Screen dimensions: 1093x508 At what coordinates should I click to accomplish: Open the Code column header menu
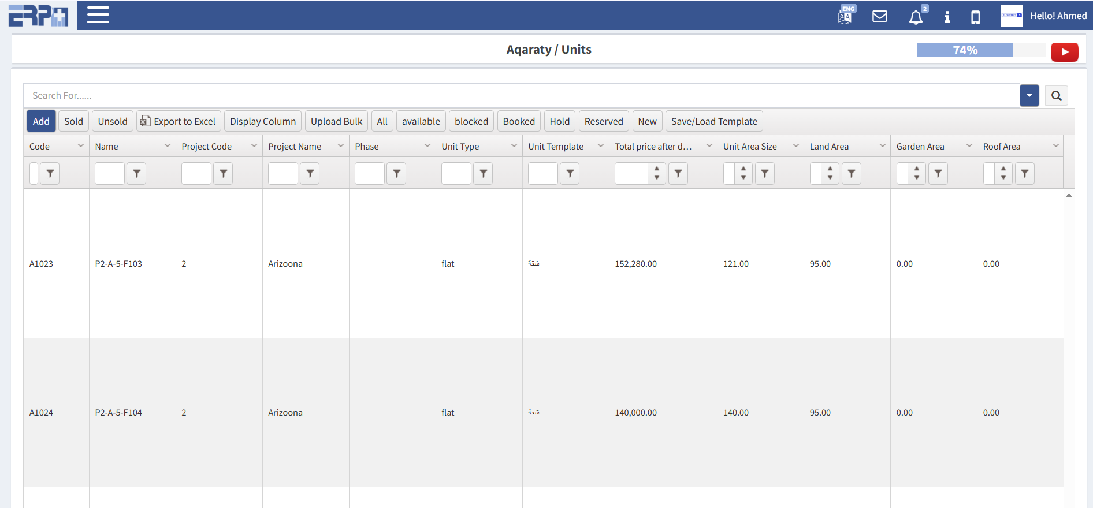(80, 146)
